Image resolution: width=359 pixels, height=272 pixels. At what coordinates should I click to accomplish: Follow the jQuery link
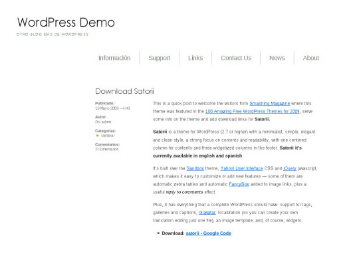290,168
